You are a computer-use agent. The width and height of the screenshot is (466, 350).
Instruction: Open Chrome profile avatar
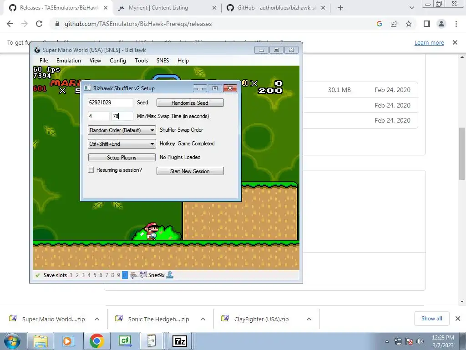pos(441,24)
